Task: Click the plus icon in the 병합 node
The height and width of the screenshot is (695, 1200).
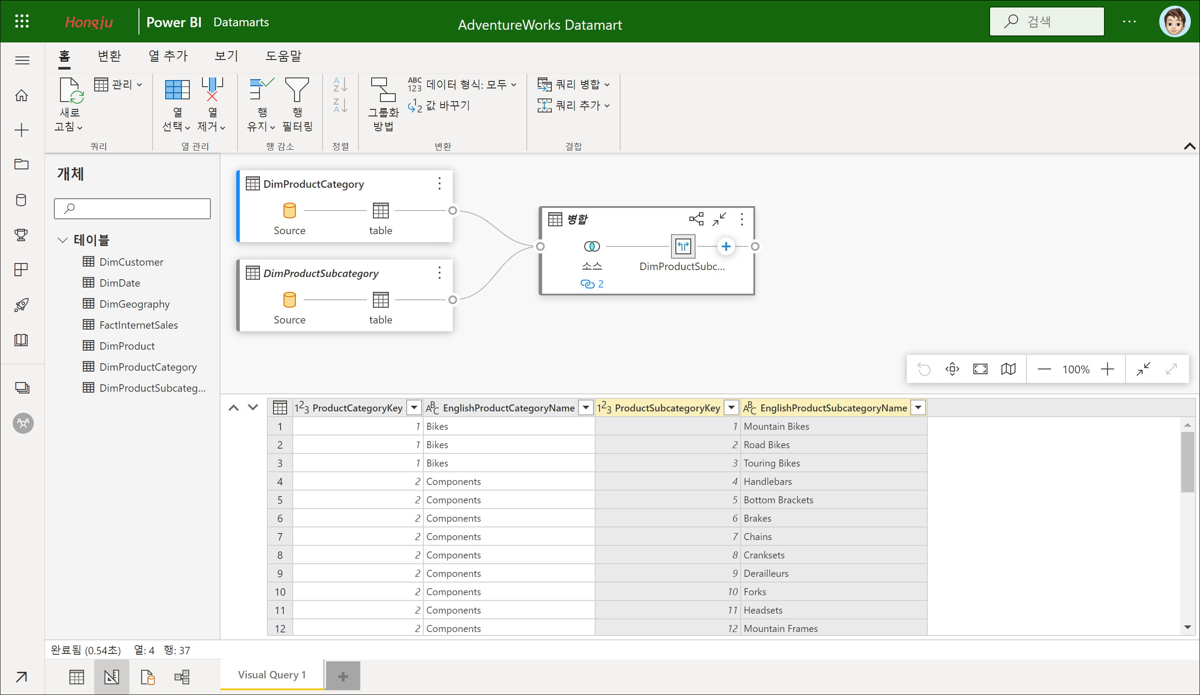Action: click(x=726, y=246)
